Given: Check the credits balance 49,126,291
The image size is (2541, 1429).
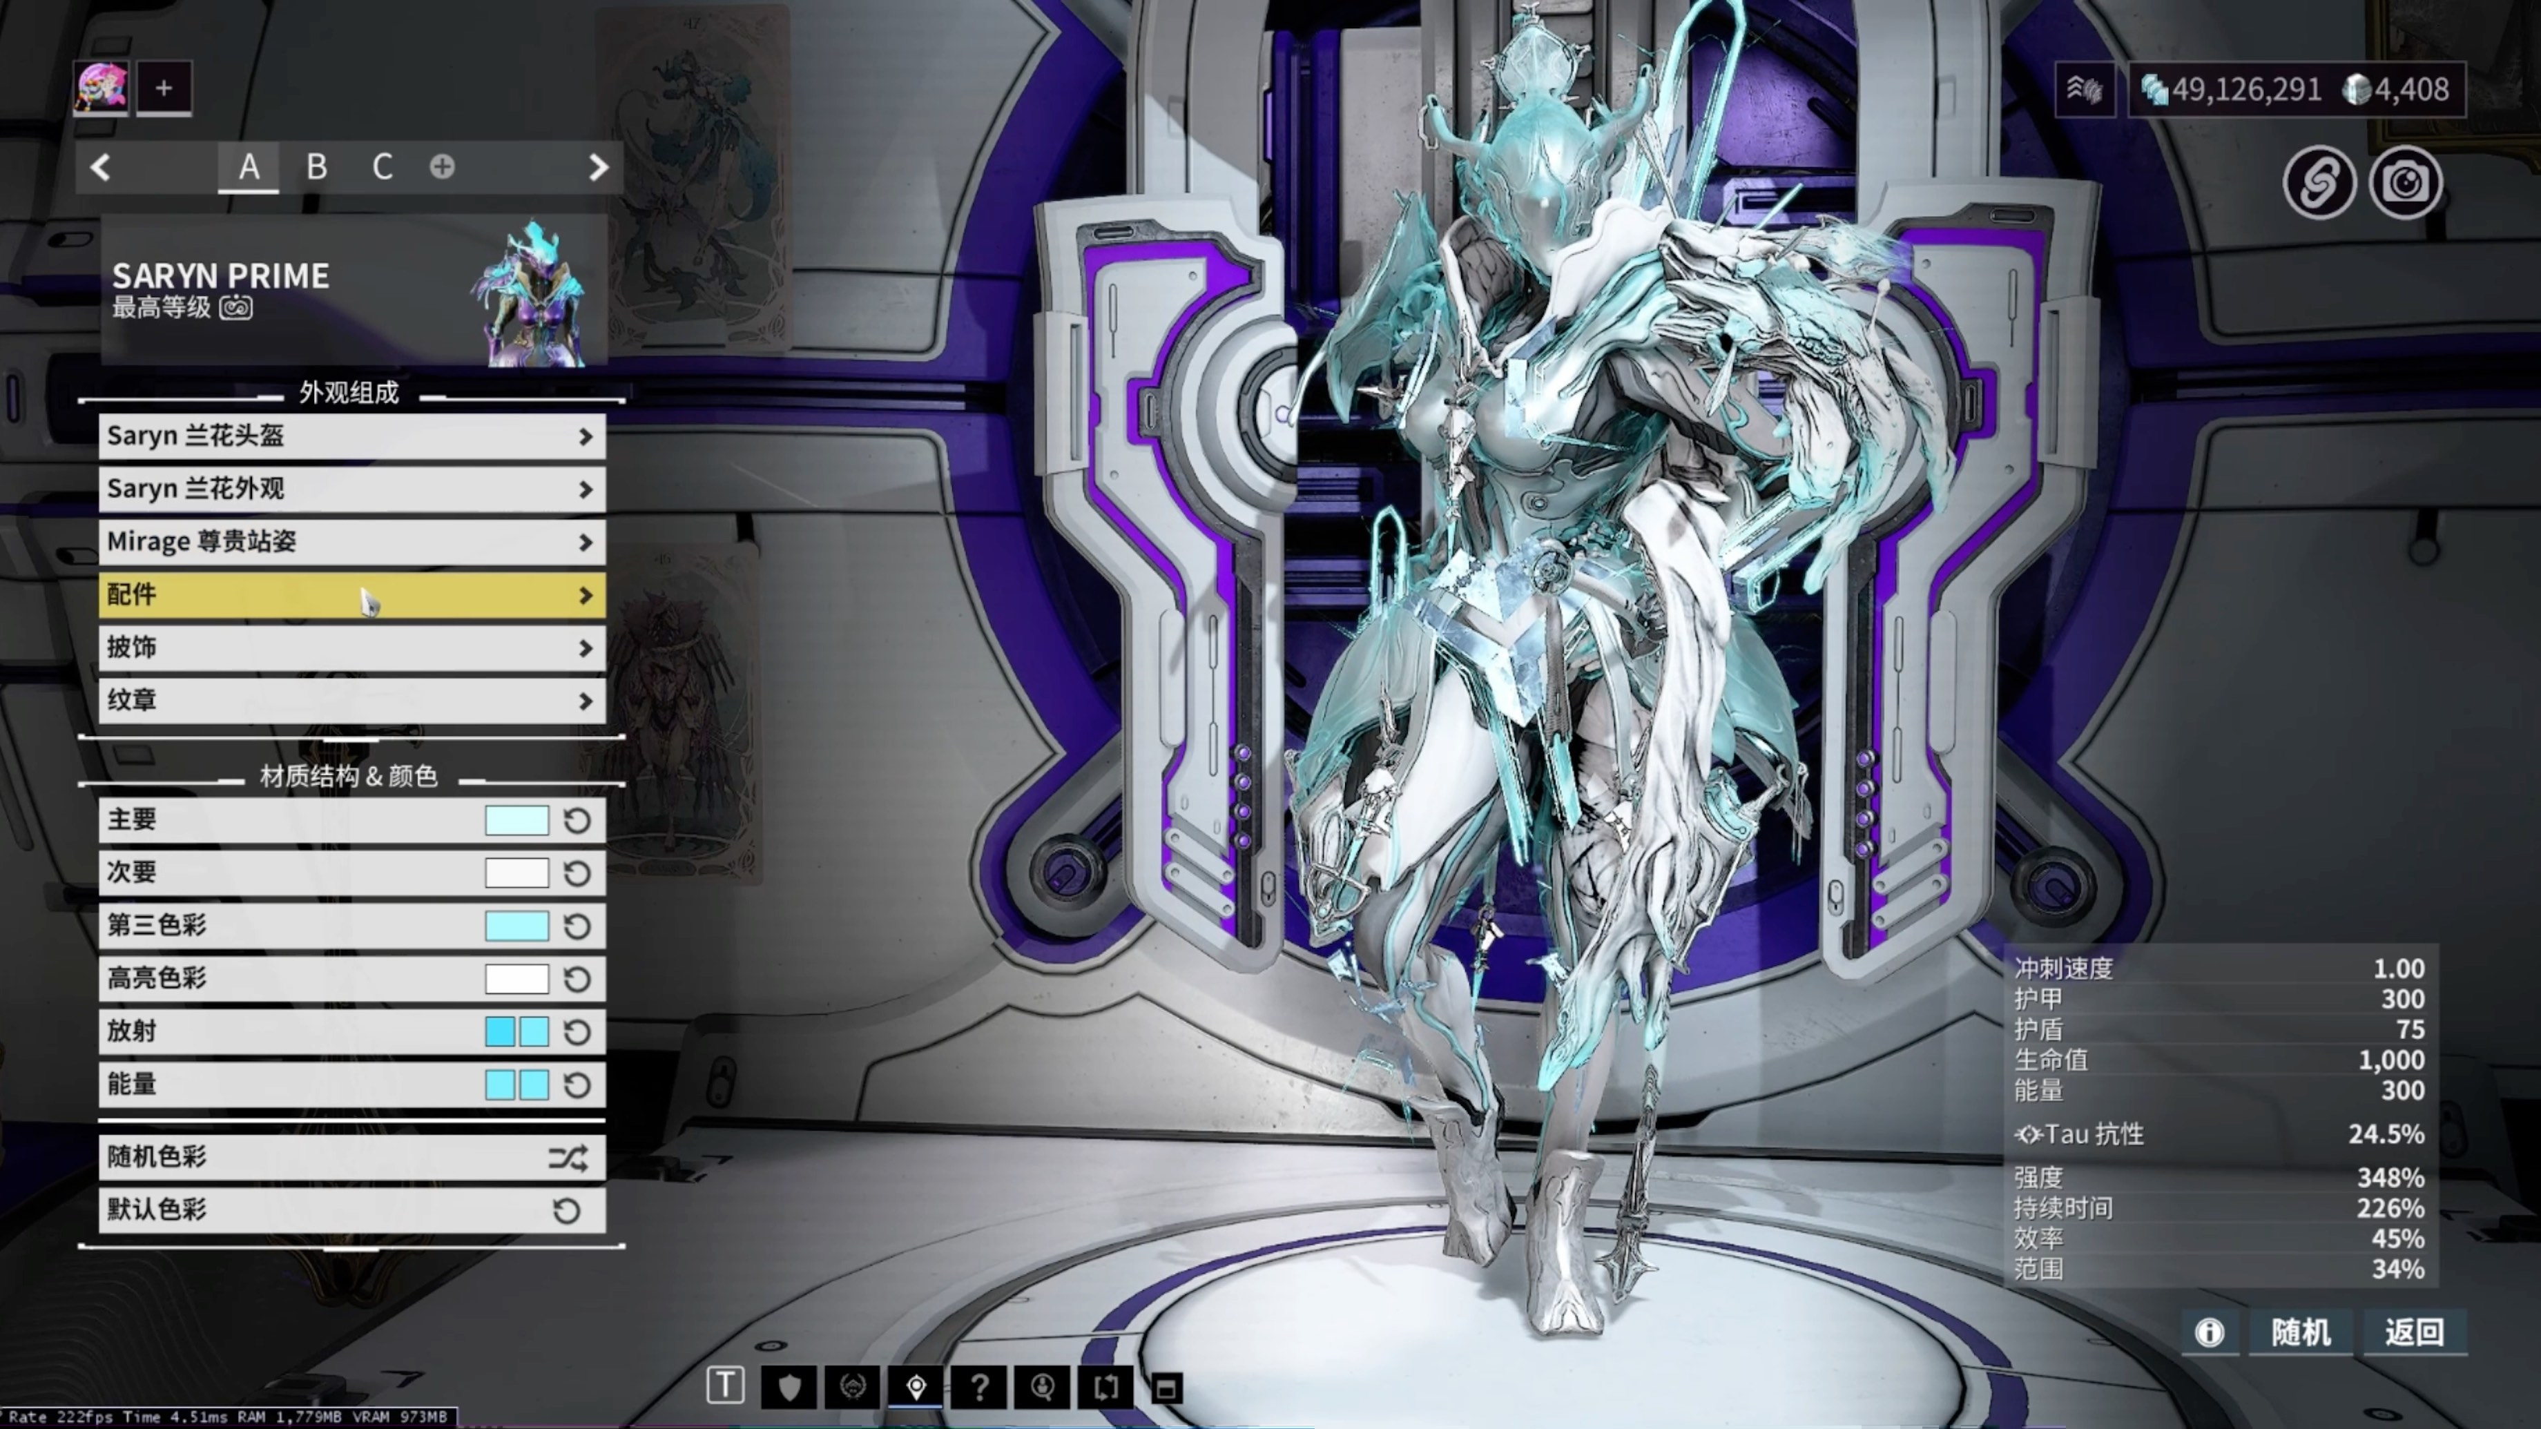Looking at the screenshot, I should point(2231,90).
